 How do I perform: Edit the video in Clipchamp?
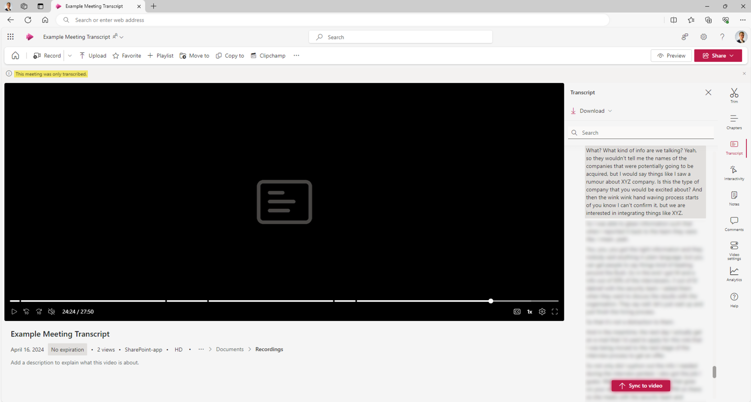pyautogui.click(x=268, y=55)
